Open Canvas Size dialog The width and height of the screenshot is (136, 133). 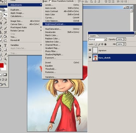tap(25, 24)
